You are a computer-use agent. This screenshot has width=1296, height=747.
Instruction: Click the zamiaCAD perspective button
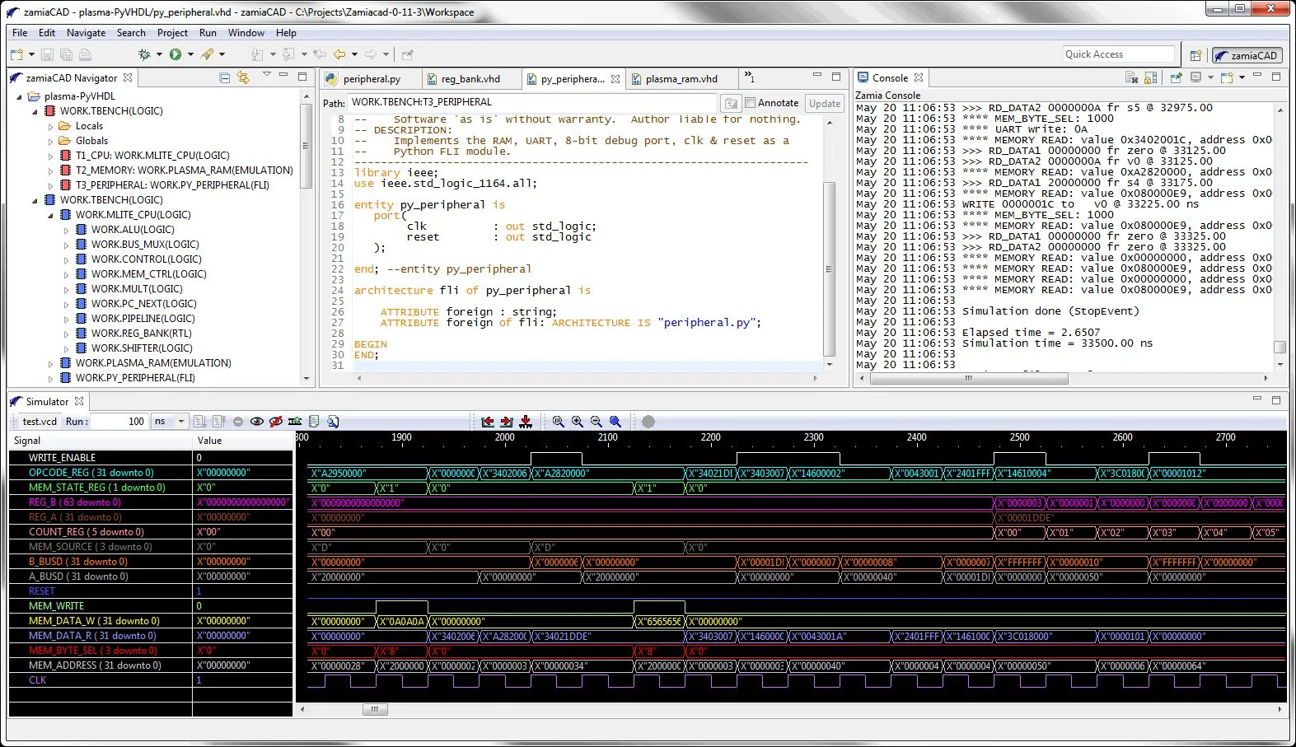pos(1247,55)
